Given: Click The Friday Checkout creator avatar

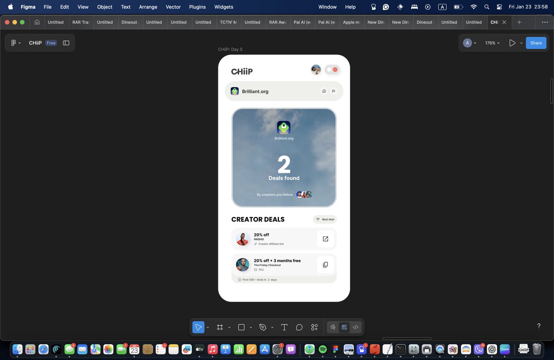Looking at the screenshot, I should pyautogui.click(x=243, y=265).
